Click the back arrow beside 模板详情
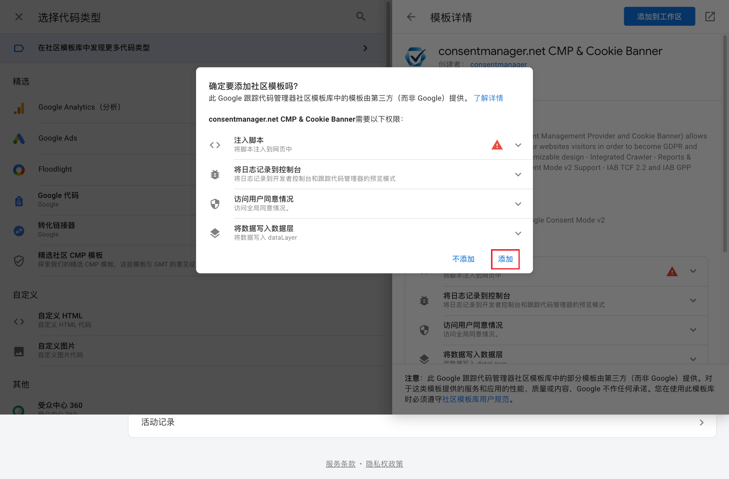The height and width of the screenshot is (479, 729). (411, 17)
